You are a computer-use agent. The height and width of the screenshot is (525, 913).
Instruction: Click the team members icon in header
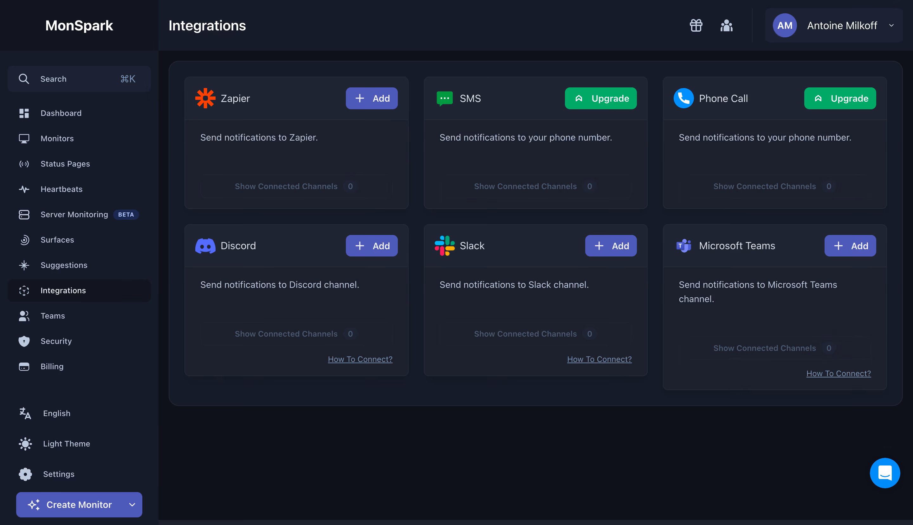726,26
